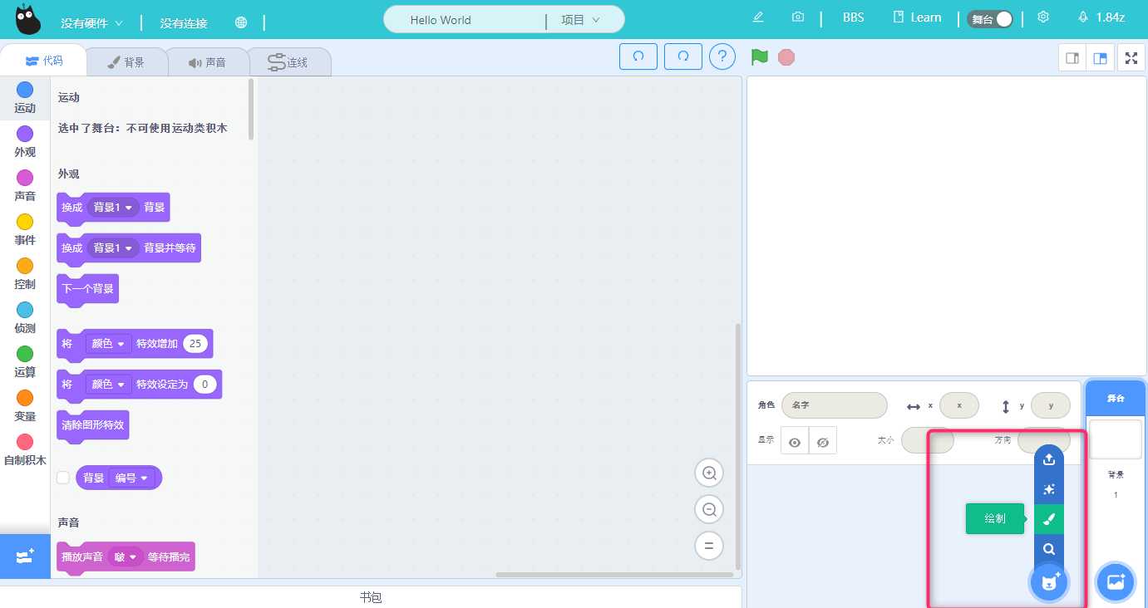
Task: Zoom in the code workspace
Action: point(709,473)
